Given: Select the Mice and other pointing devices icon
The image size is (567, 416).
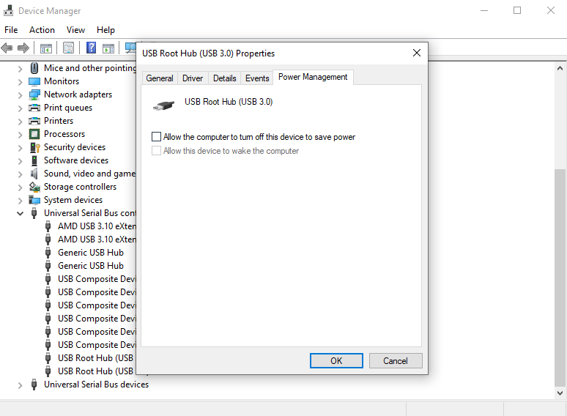Looking at the screenshot, I should click(34, 68).
